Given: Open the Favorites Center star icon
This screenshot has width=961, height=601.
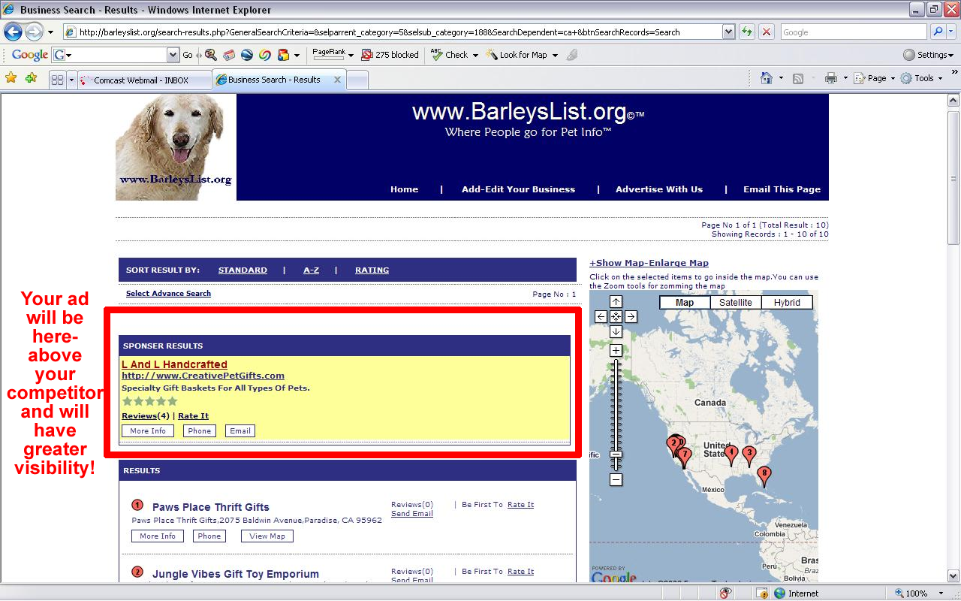Looking at the screenshot, I should 11,78.
